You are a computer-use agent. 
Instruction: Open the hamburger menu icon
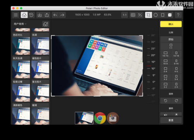[x=16, y=15]
